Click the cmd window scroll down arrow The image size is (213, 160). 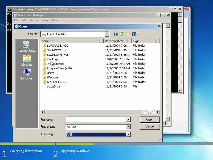coord(180,90)
